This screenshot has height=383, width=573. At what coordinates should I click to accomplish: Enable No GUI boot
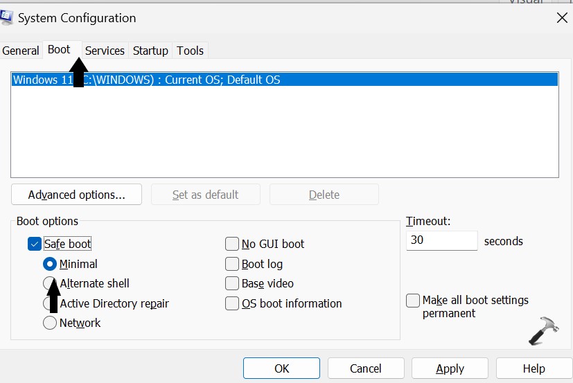(232, 244)
